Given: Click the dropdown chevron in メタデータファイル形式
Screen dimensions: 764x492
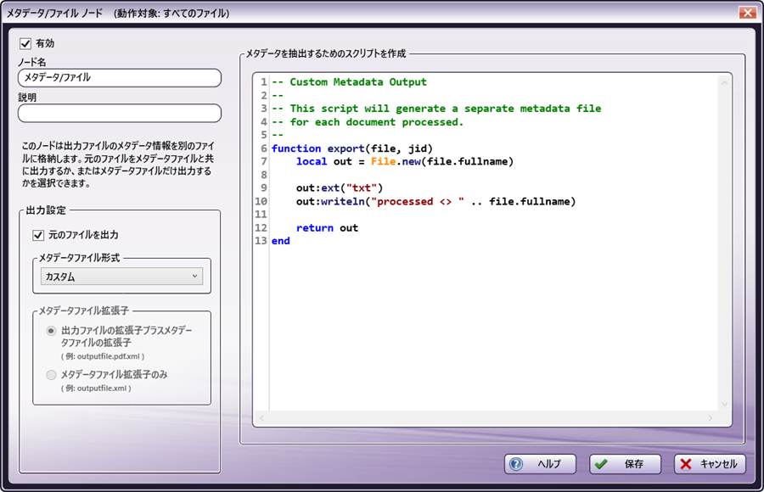Looking at the screenshot, I should [x=195, y=277].
